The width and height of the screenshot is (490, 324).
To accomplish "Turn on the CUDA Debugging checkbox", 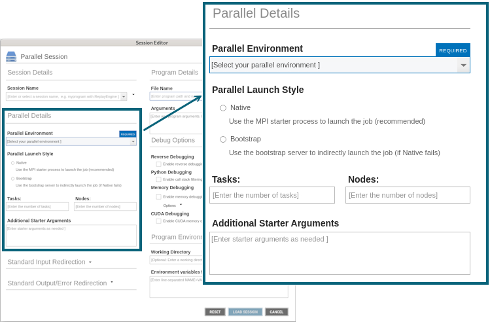I will (158, 221).
